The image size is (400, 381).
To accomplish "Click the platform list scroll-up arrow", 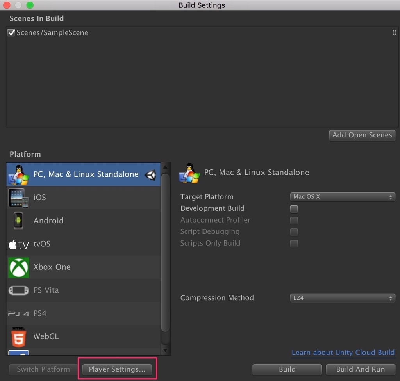I will click(165, 167).
